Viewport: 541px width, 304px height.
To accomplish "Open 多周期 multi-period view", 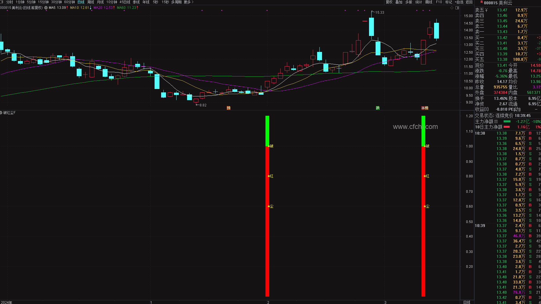I will [x=176, y=2].
